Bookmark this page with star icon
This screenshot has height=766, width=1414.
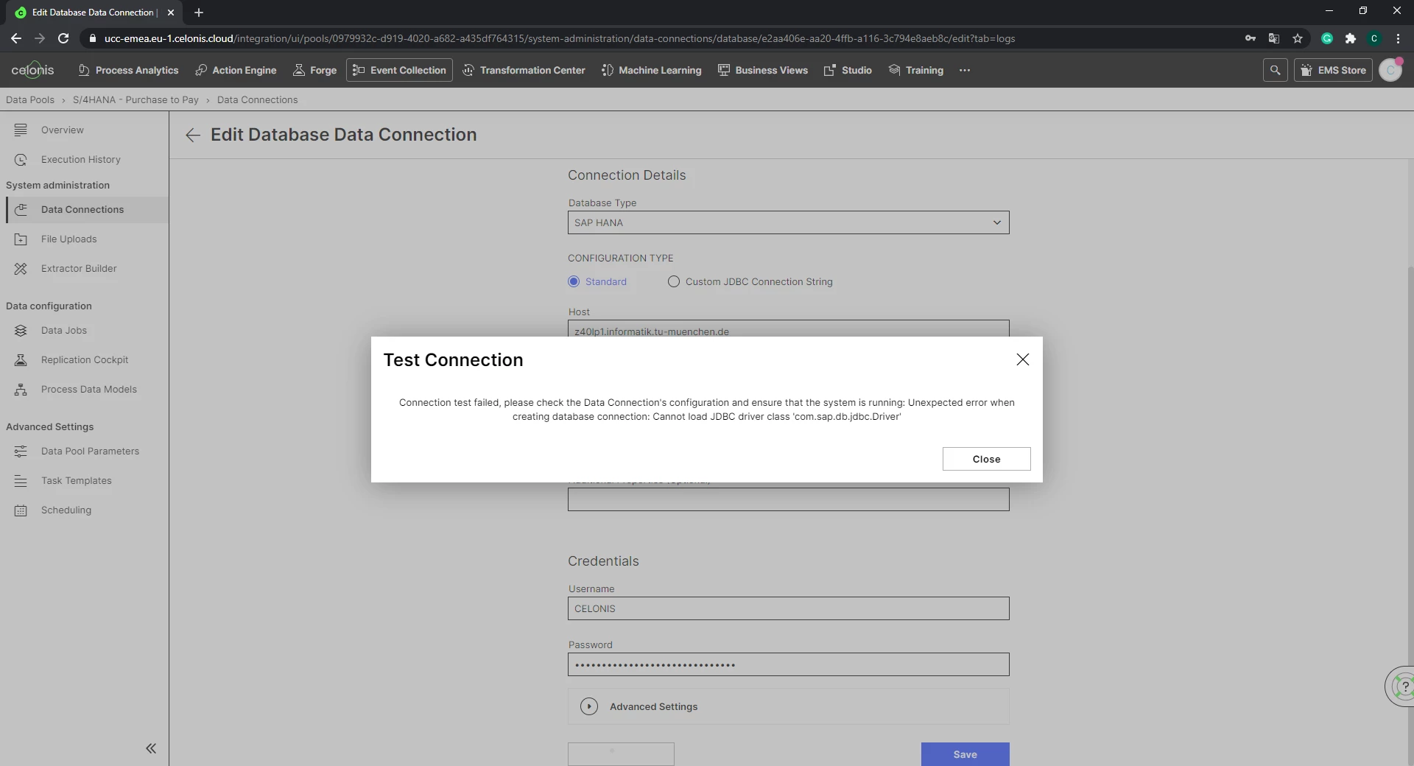pyautogui.click(x=1298, y=38)
